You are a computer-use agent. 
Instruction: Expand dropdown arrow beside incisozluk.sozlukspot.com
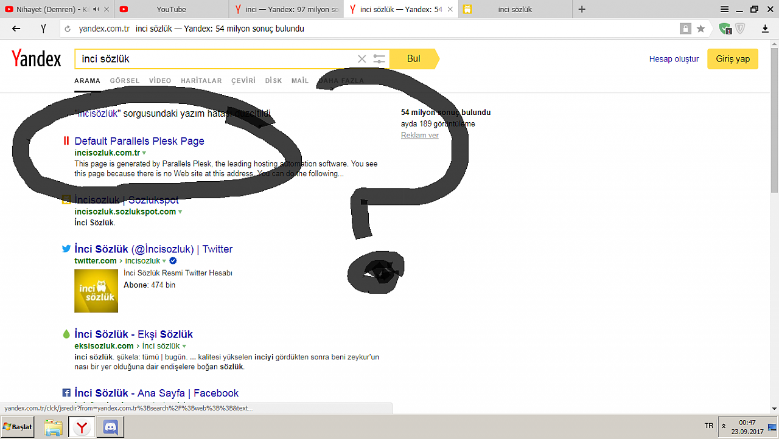click(180, 212)
